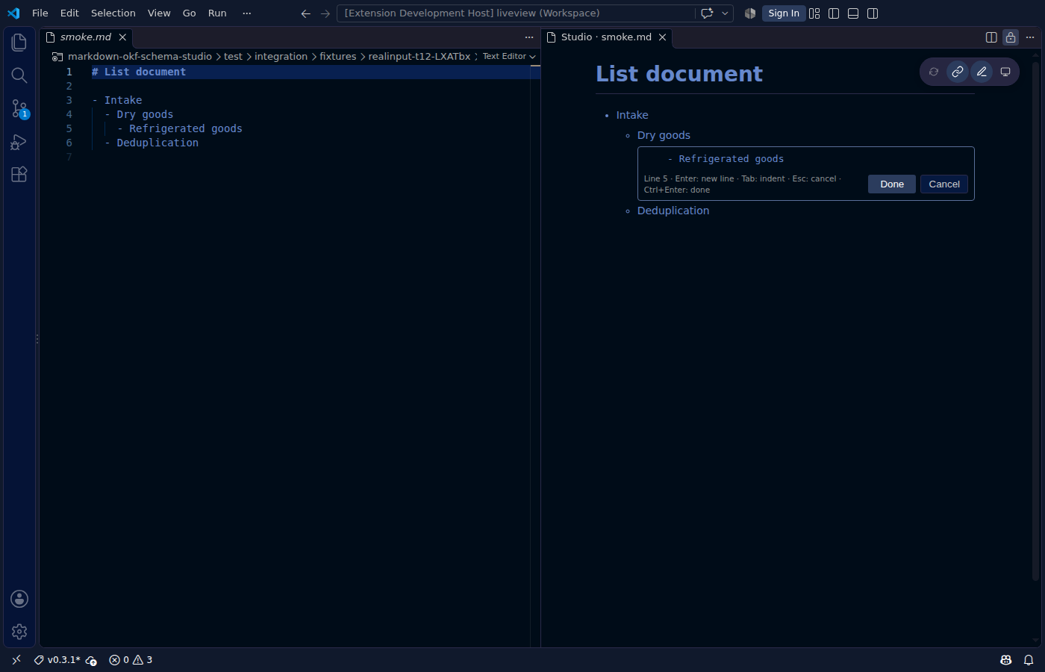
Task: Toggle the editor group lock icon
Action: [1011, 37]
